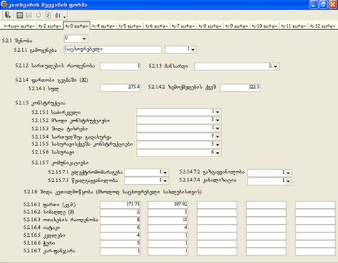Expand the 5.2.1.5.1 foundation dropdown

[x=218, y=112]
